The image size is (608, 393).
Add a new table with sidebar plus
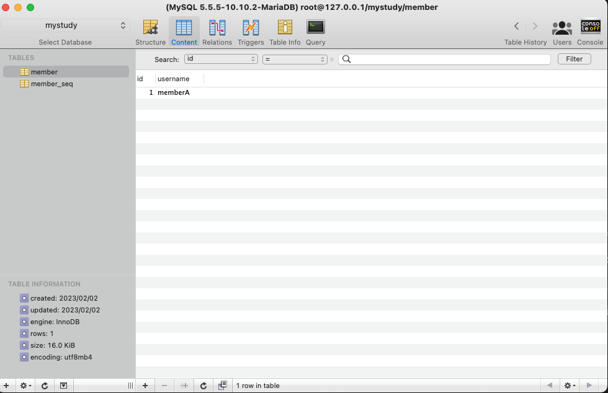(6, 386)
